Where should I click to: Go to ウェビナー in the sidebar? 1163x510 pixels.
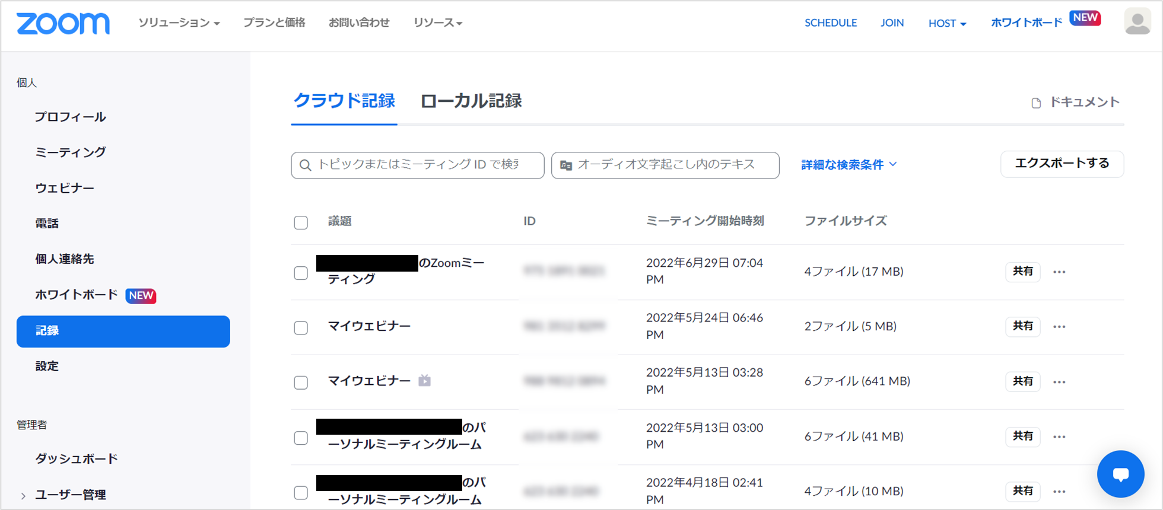coord(64,188)
